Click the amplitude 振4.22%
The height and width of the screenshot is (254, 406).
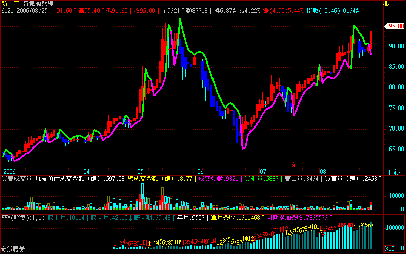(249, 11)
